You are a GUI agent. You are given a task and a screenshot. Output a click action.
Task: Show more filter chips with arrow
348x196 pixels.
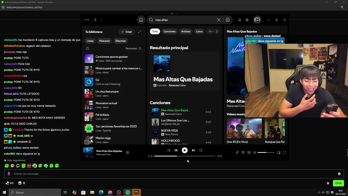(x=217, y=32)
